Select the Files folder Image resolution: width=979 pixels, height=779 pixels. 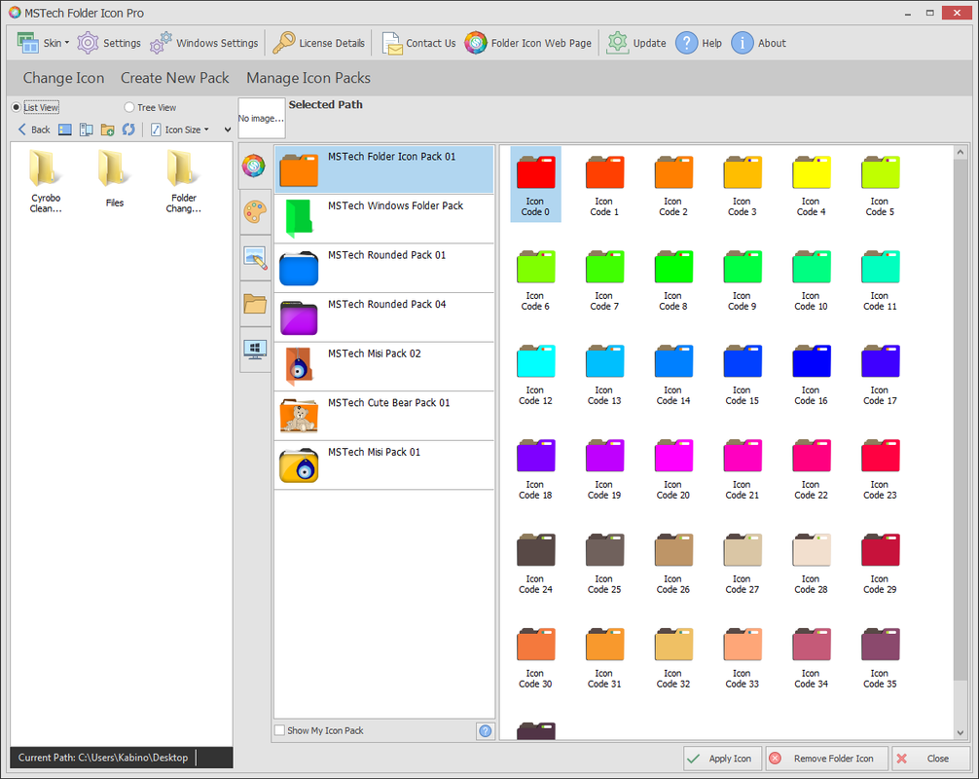114,178
